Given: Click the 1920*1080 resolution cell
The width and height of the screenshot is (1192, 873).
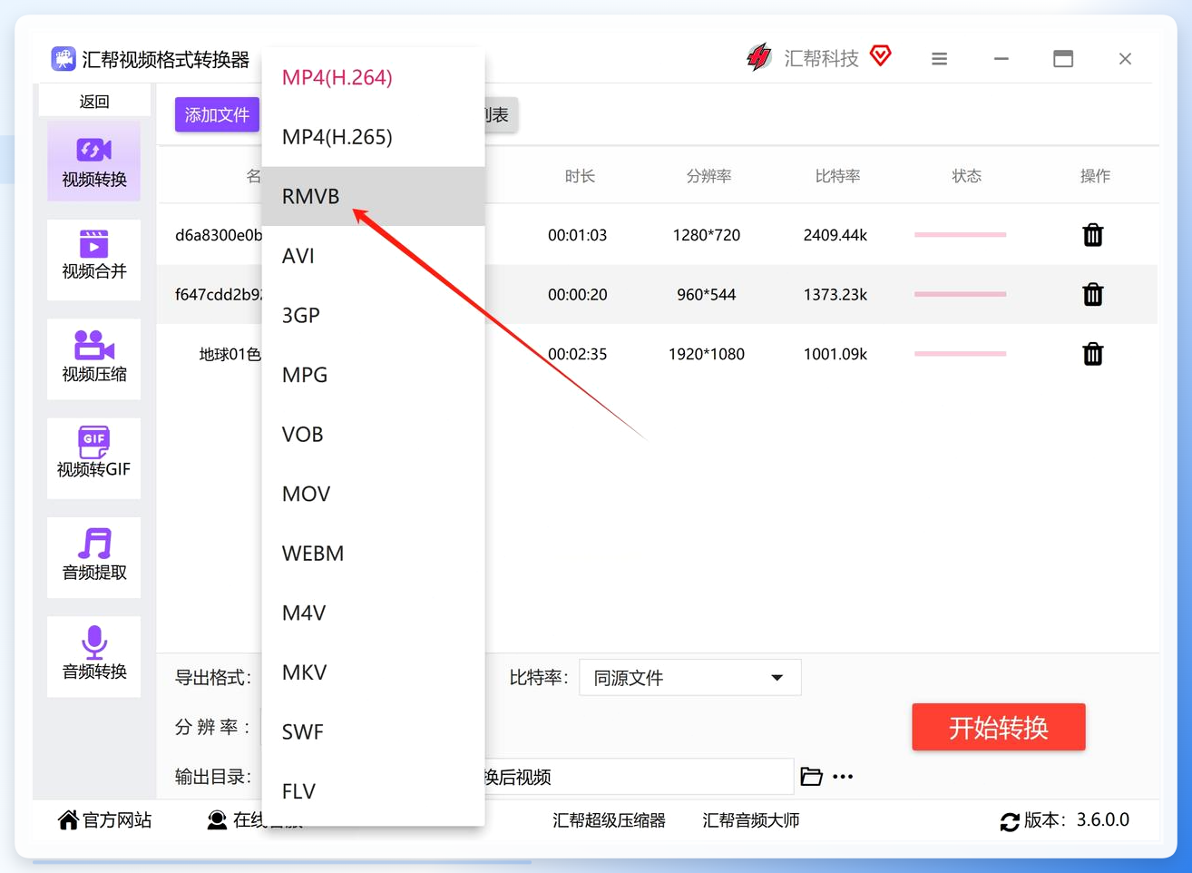Looking at the screenshot, I should [707, 354].
